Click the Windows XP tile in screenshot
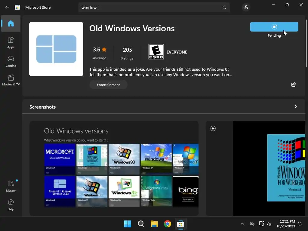This screenshot has width=308, height=231. point(156,159)
